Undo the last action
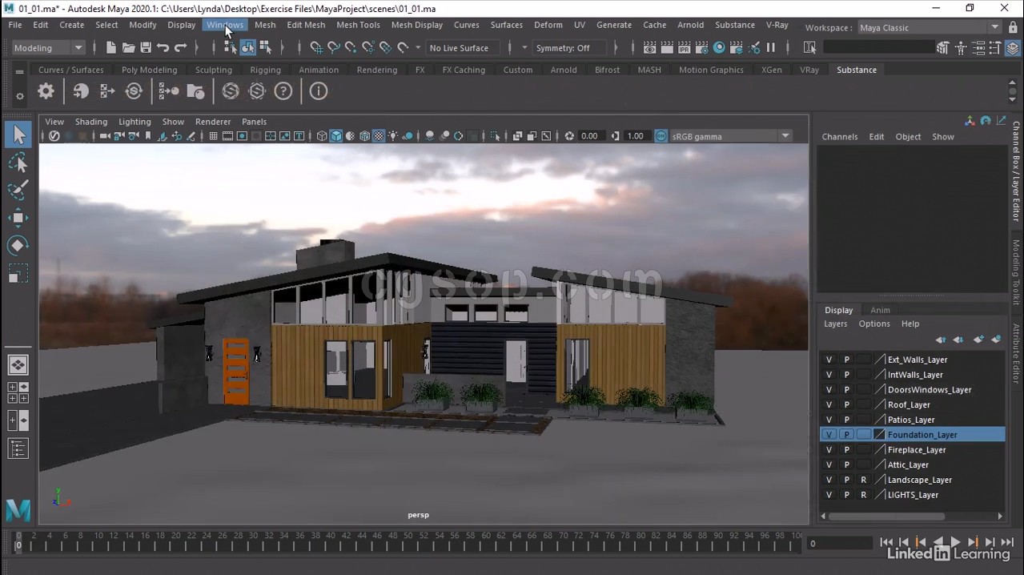Image resolution: width=1024 pixels, height=575 pixels. 163,48
